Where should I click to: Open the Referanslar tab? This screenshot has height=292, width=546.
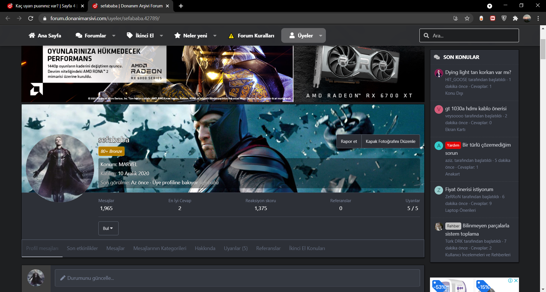click(x=268, y=248)
